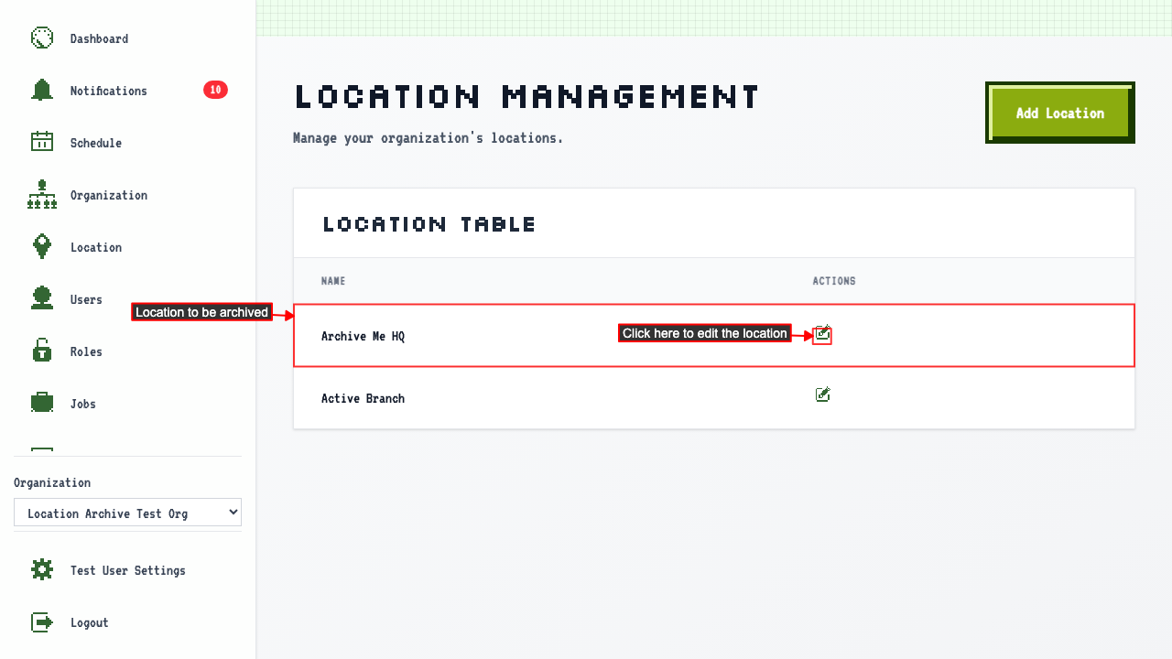Select the Roles padlock icon
Screen dimensions: 1172x659
[x=42, y=351]
